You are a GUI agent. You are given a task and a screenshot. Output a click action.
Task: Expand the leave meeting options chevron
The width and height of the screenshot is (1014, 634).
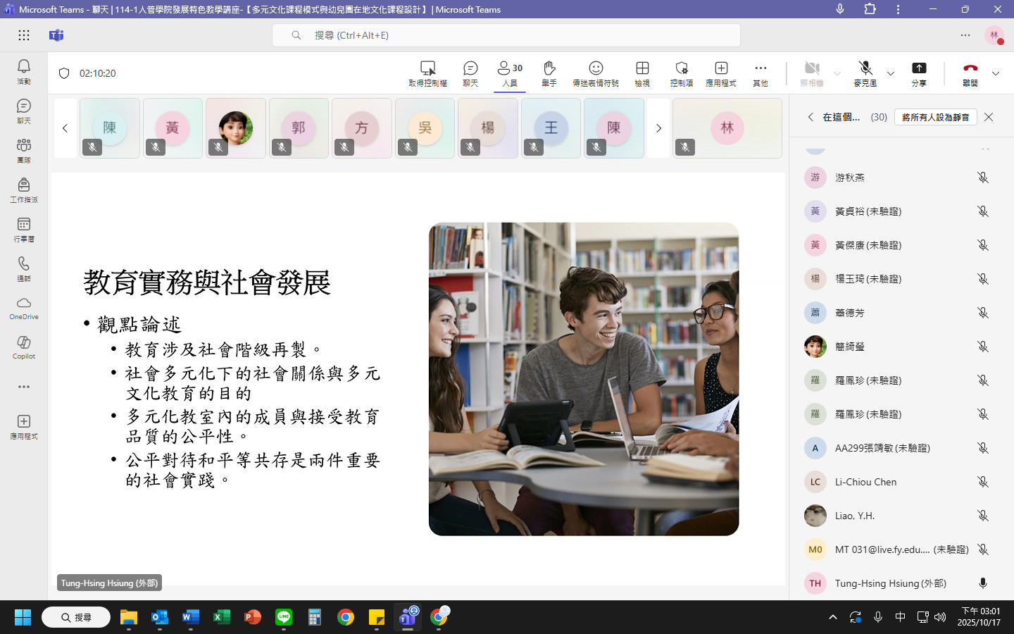pyautogui.click(x=996, y=73)
